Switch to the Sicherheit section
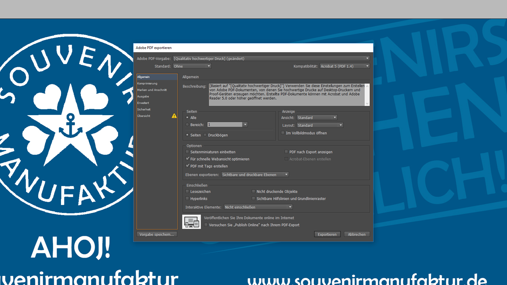507x285 pixels. pos(157,109)
